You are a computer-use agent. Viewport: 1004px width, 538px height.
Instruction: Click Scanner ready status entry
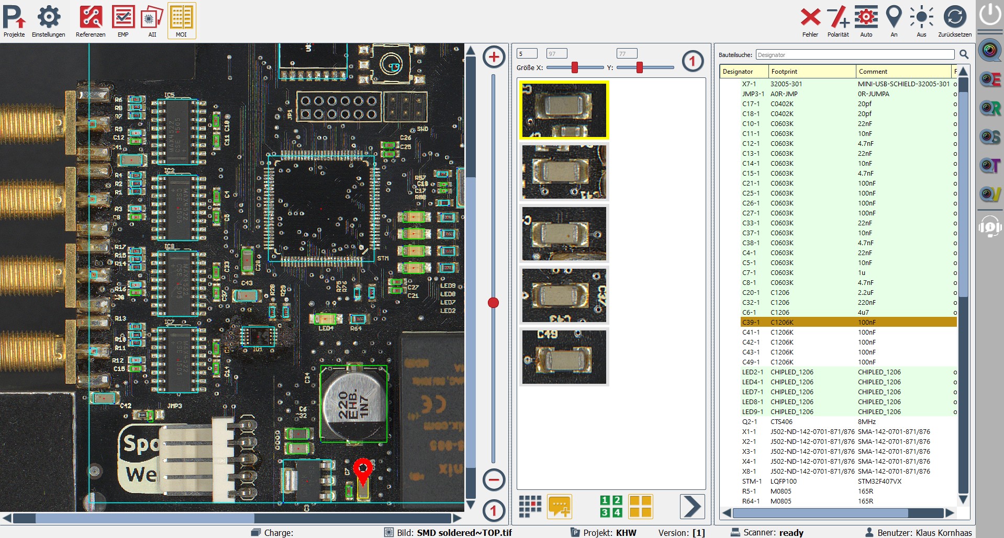coord(767,532)
